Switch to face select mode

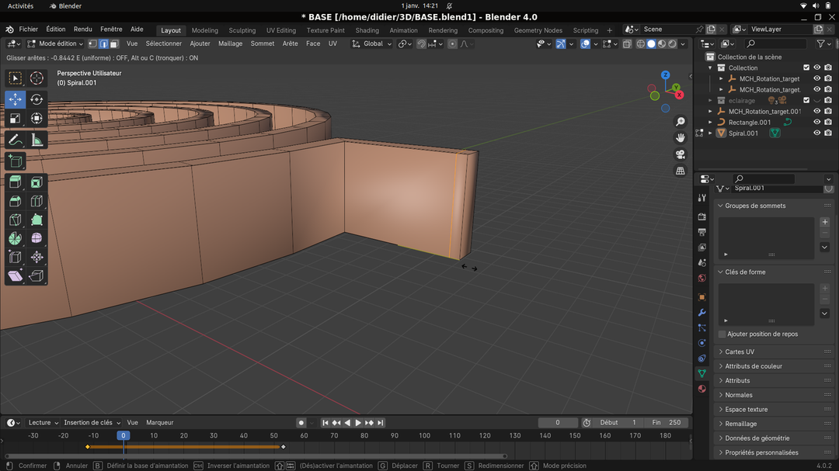114,44
